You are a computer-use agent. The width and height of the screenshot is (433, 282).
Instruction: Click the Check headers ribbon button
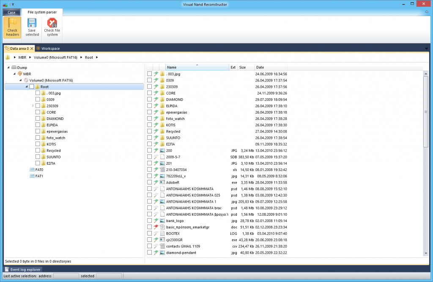click(x=12, y=27)
